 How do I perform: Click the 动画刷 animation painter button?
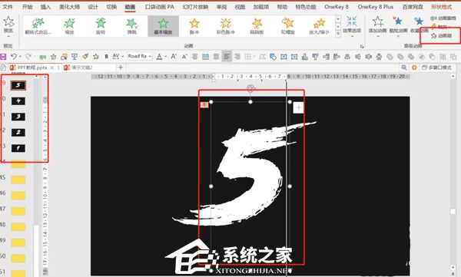[x=441, y=36]
